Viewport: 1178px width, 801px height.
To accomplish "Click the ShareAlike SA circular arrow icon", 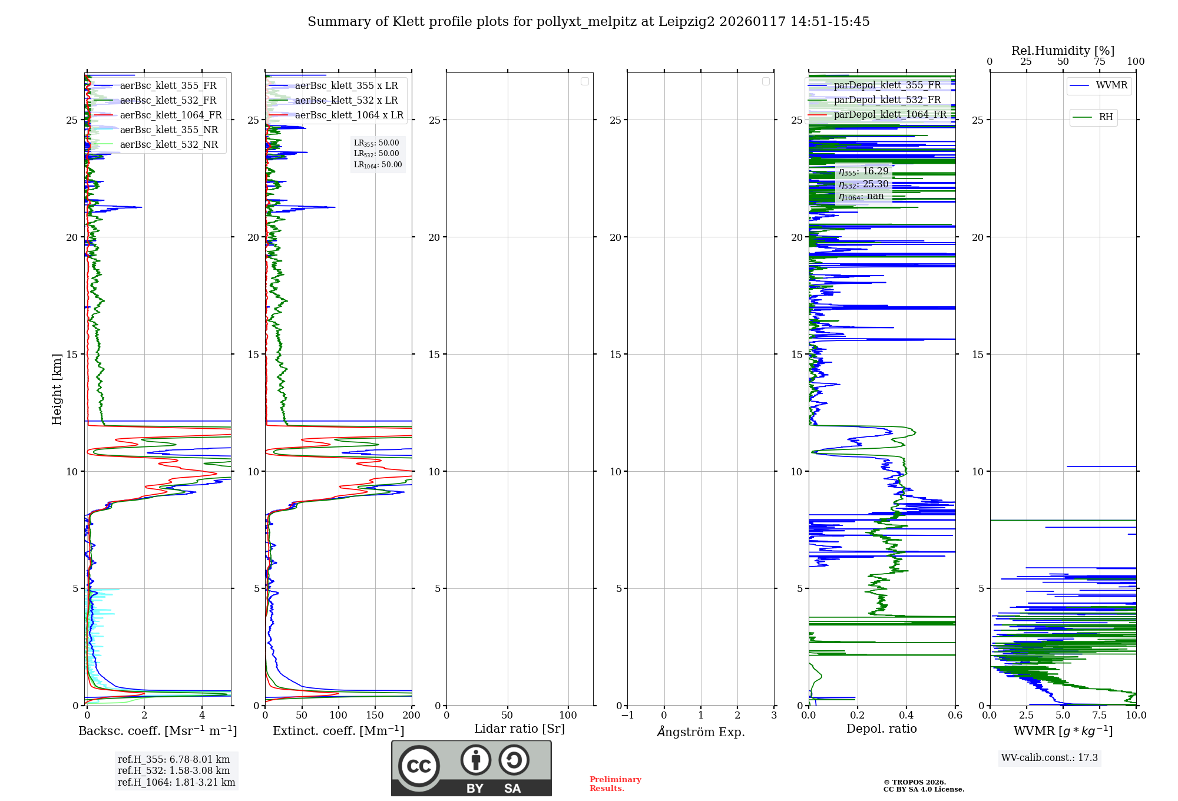I will (x=514, y=760).
